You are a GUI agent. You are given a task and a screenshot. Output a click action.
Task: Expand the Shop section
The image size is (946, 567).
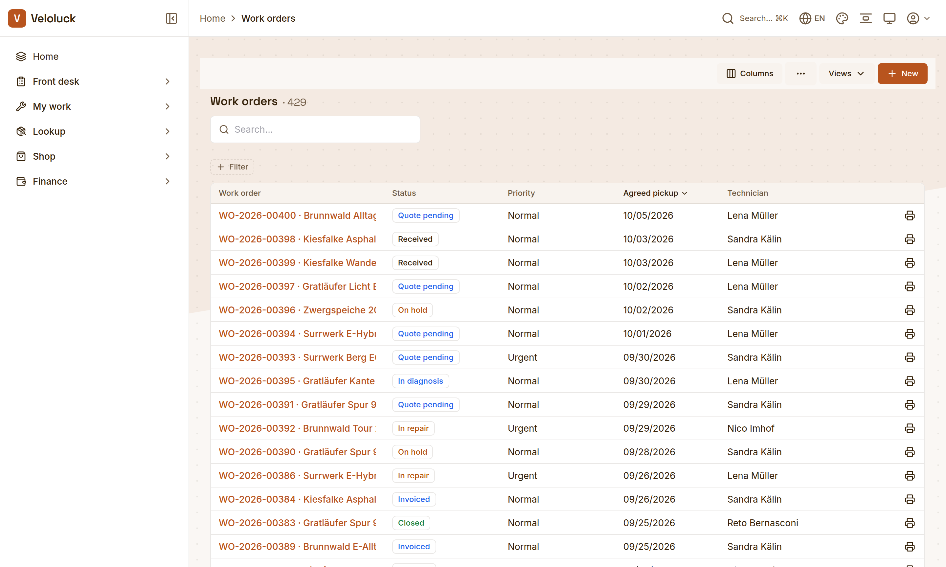click(x=94, y=156)
